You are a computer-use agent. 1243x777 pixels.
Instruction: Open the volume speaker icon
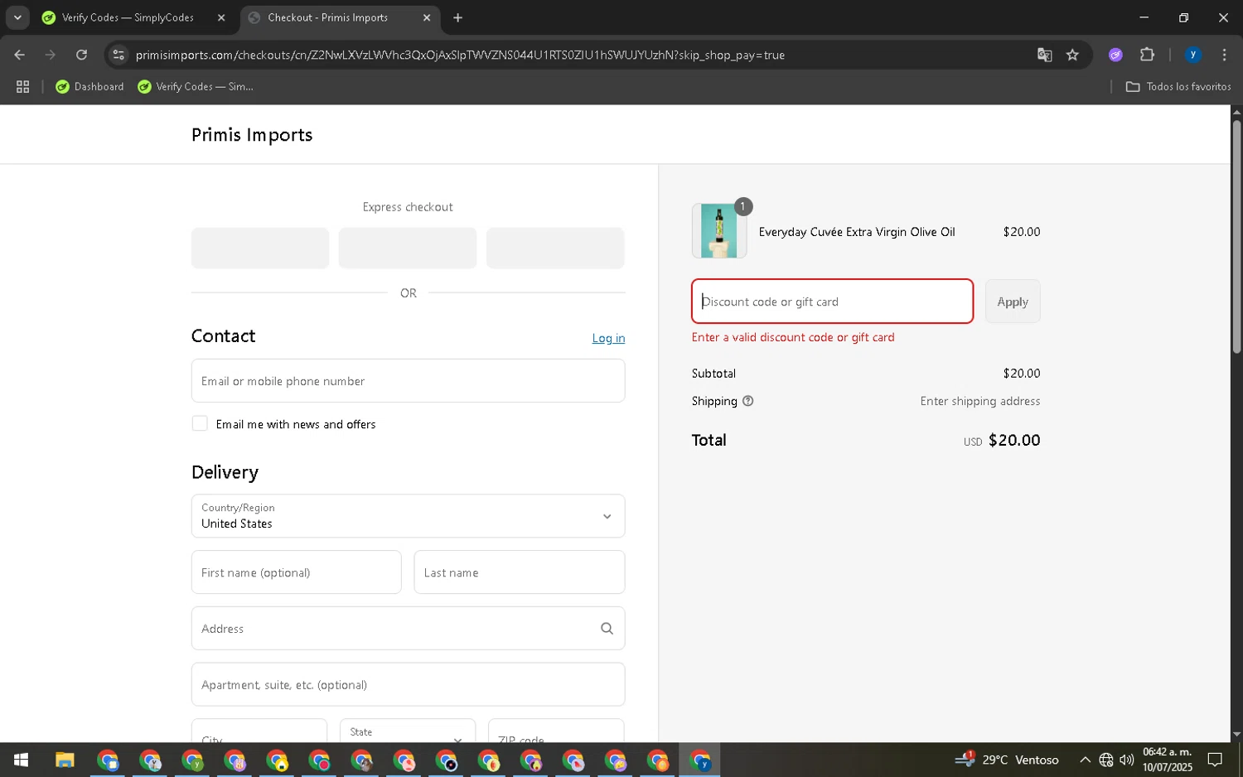[1126, 760]
